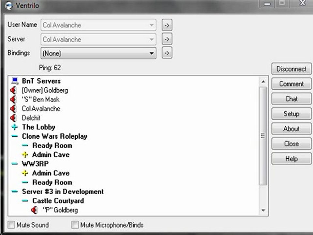The height and width of the screenshot is (235, 313).
Task: Open the Server dropdown
Action: tap(98, 39)
